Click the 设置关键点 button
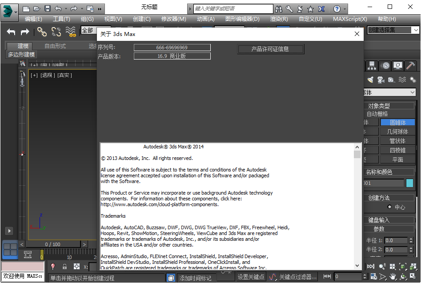The height and width of the screenshot is (283, 421). (x=251, y=277)
